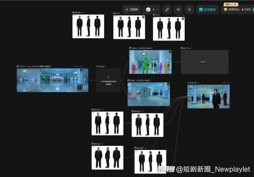This screenshot has height=177, width=254.
Task: Click the 已同步 sync status indicator
Action: [132, 10]
